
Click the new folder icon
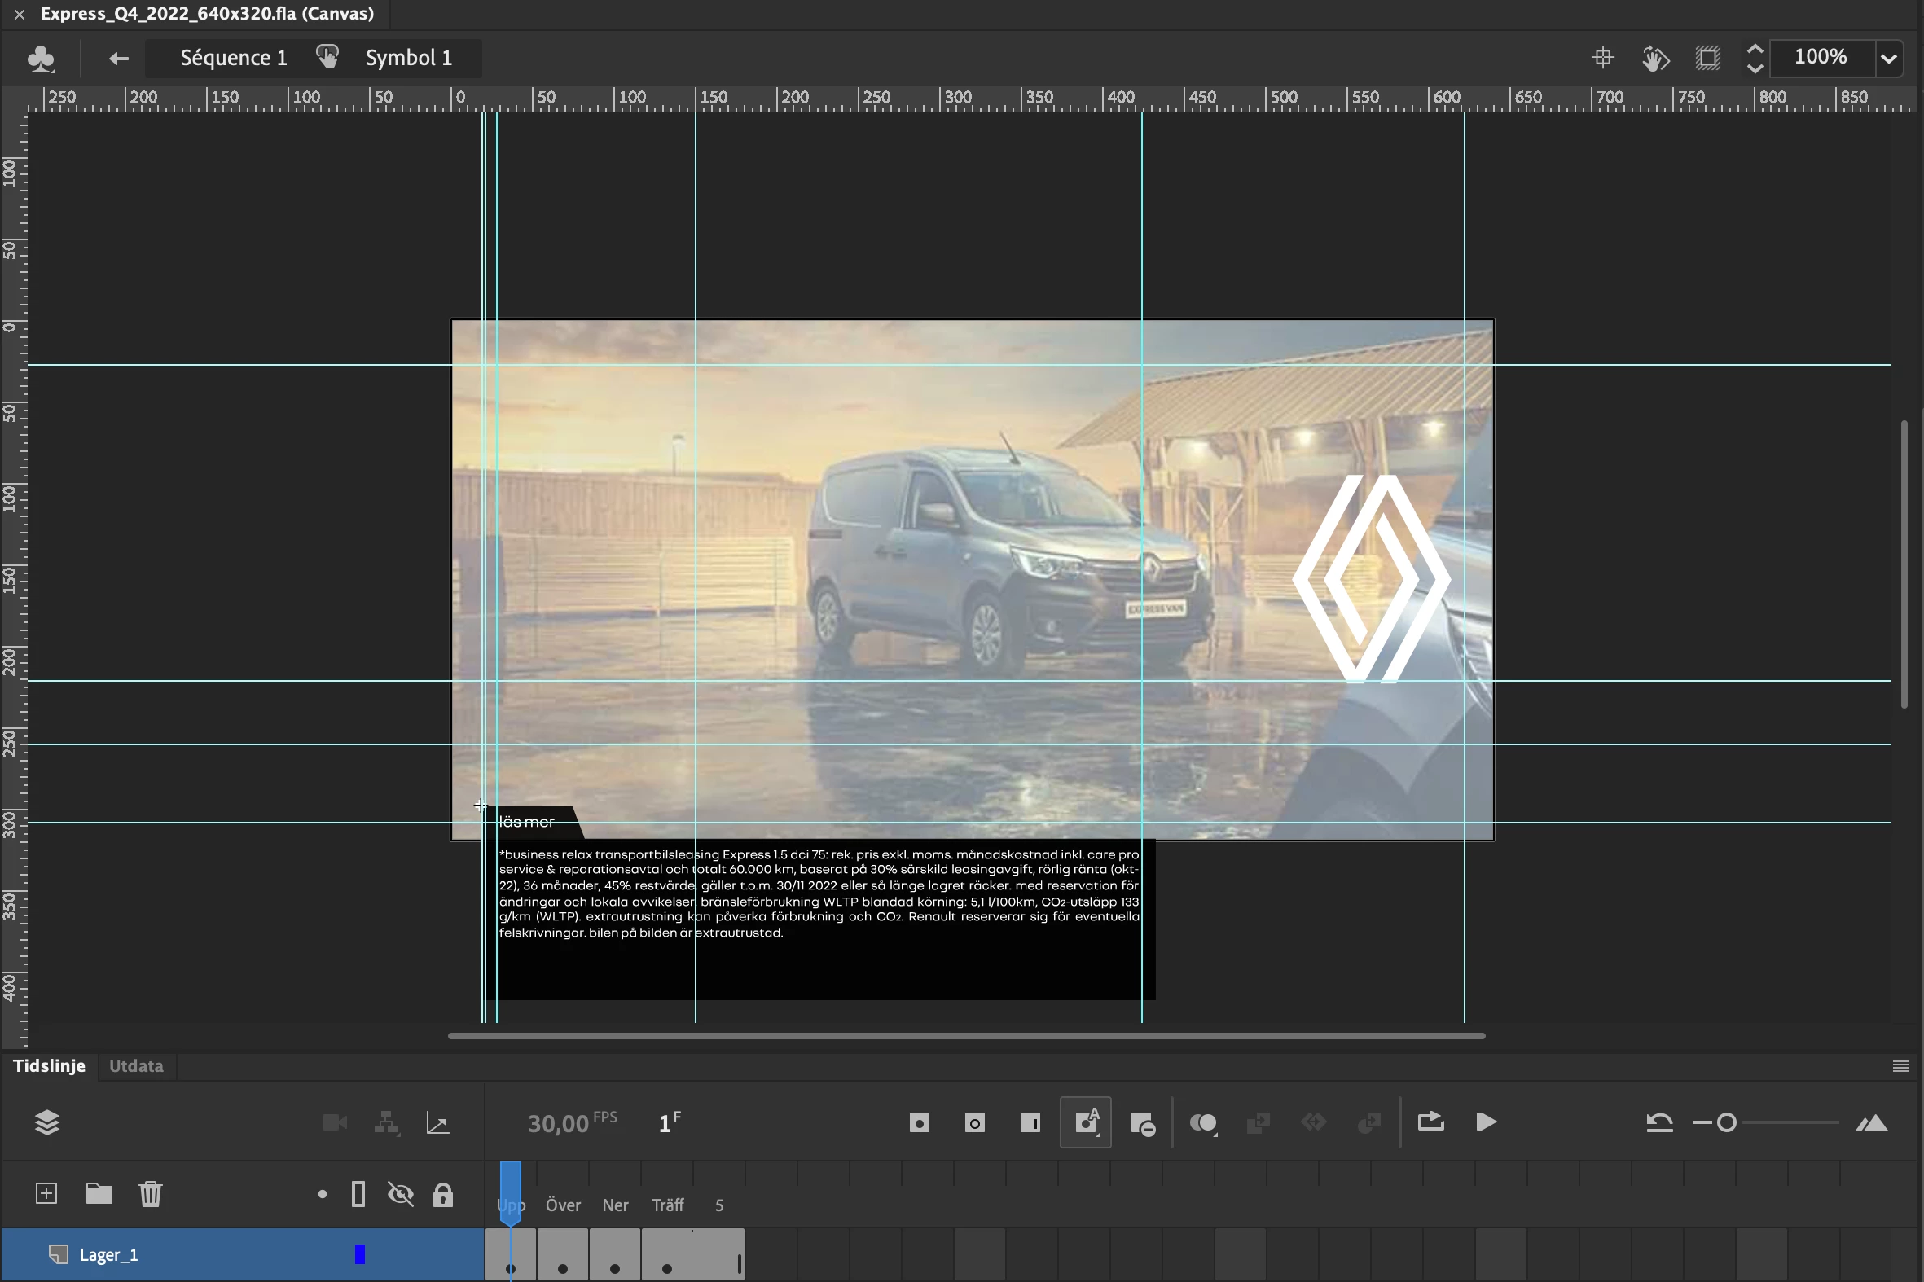click(x=99, y=1194)
